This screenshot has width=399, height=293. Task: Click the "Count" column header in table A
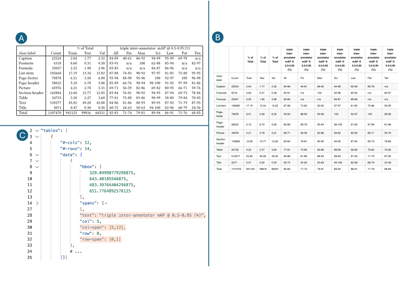pyautogui.click(x=56, y=53)
